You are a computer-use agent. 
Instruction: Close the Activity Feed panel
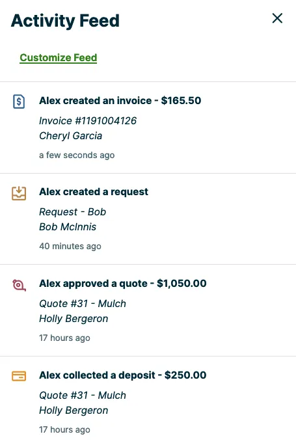[277, 18]
